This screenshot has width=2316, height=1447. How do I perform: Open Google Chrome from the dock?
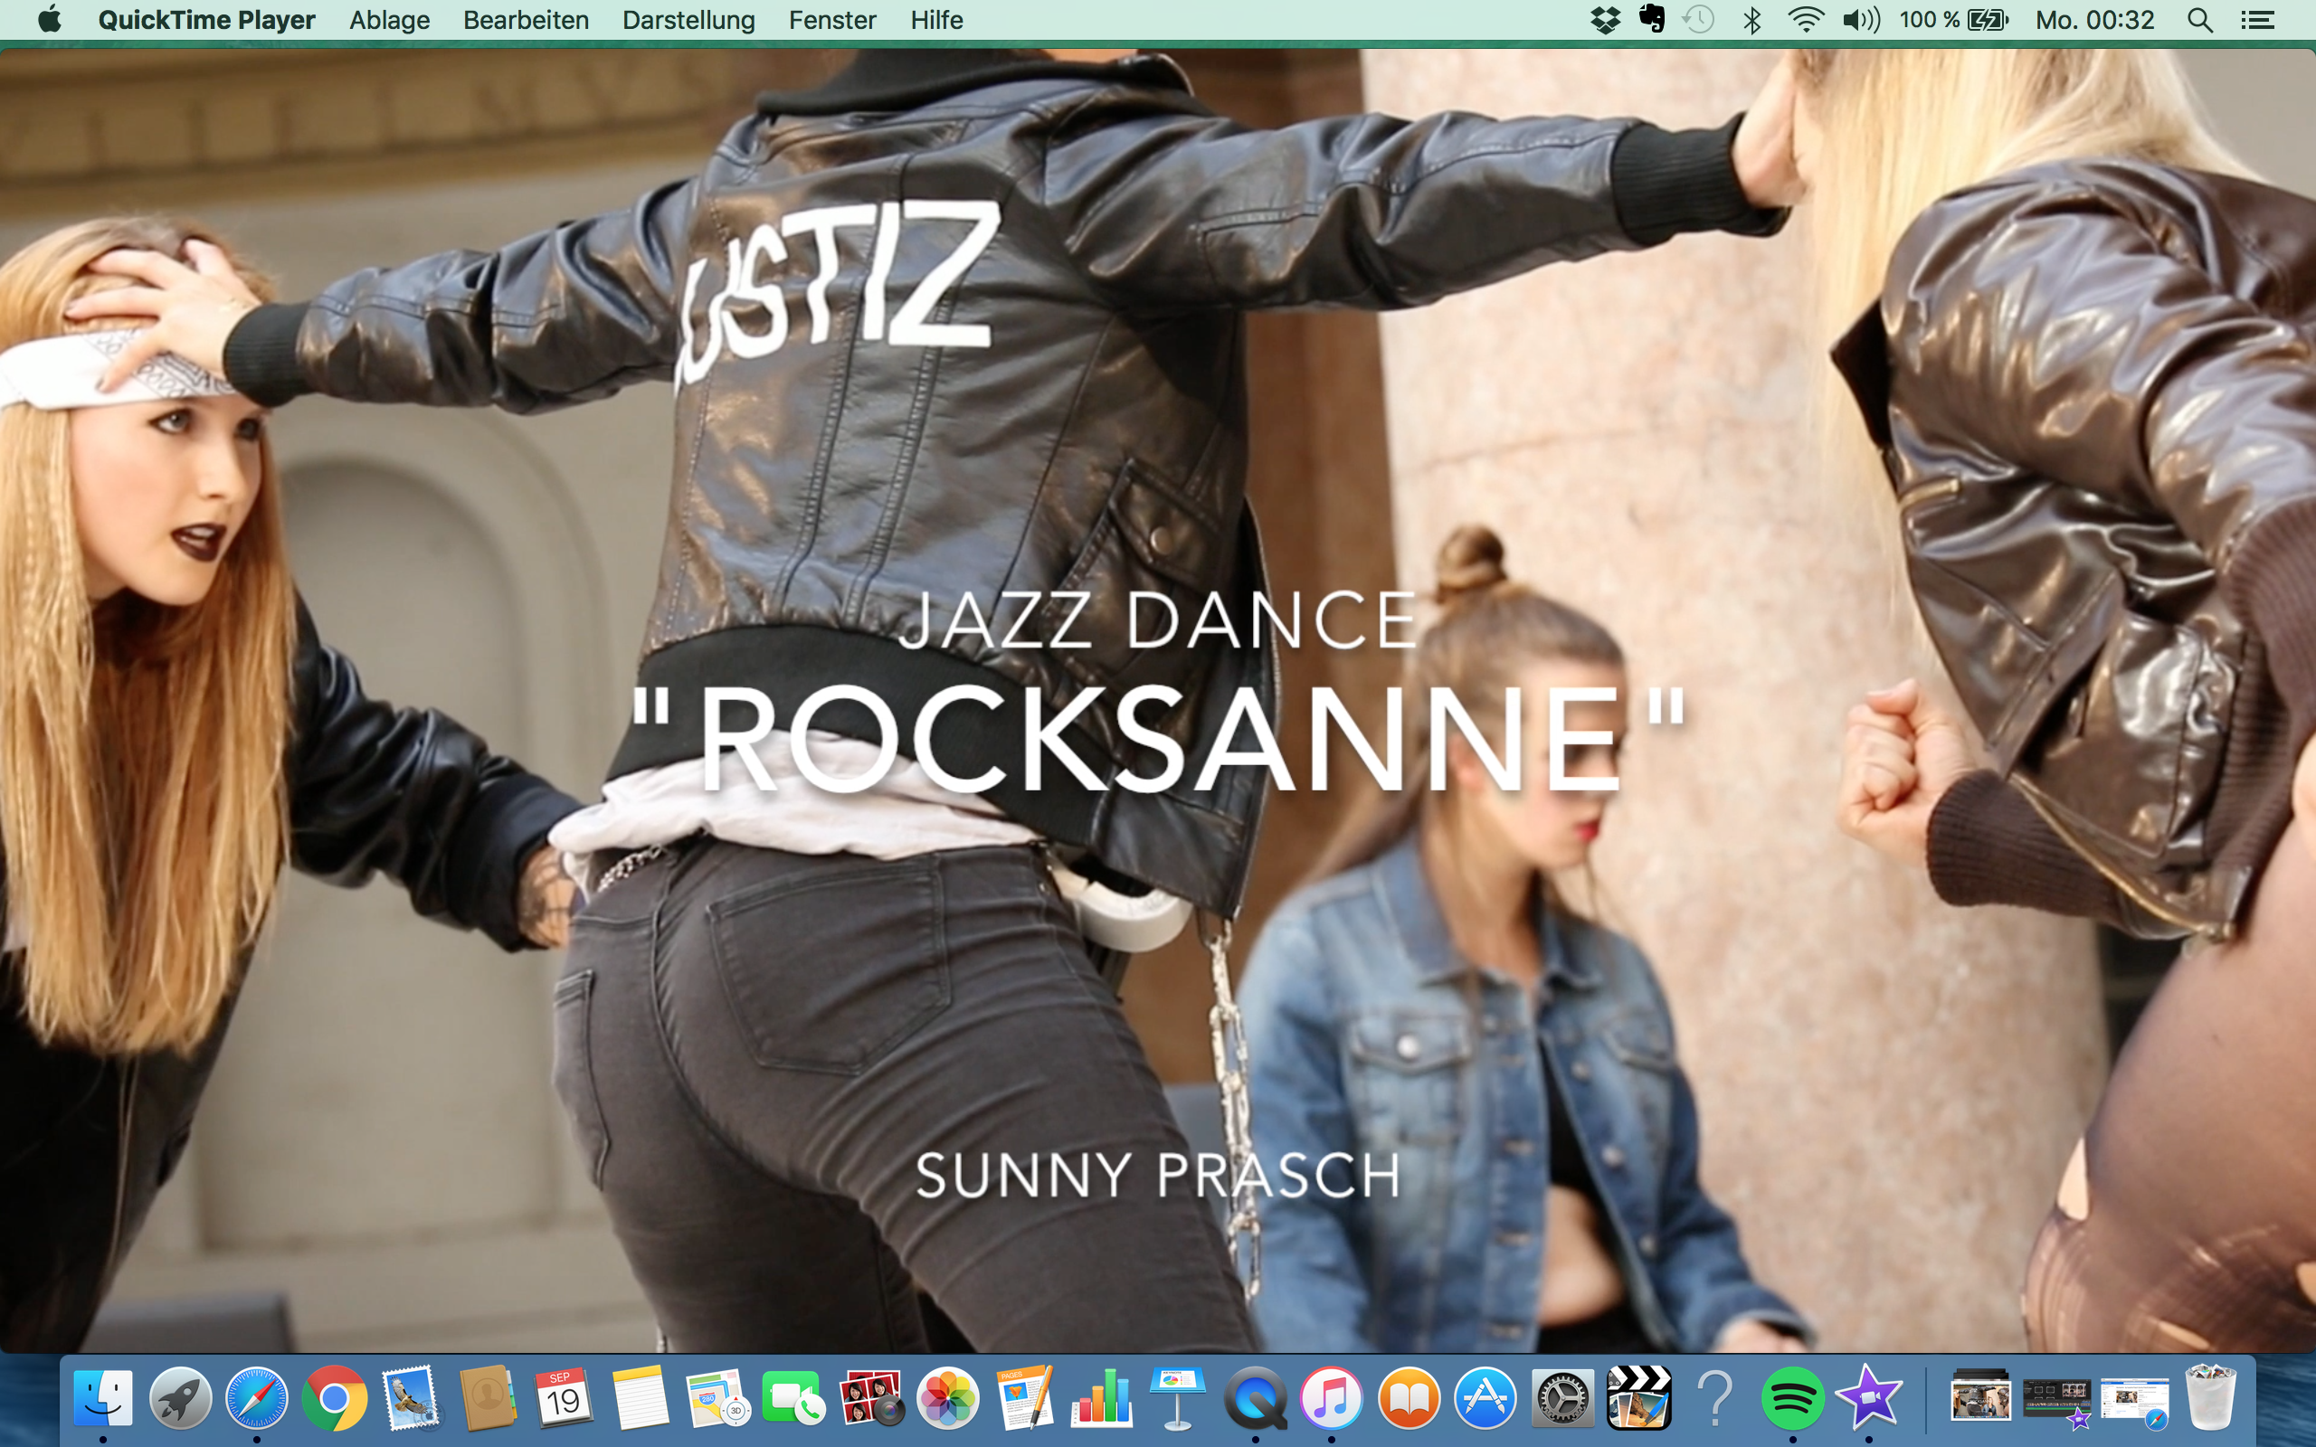pyautogui.click(x=334, y=1398)
